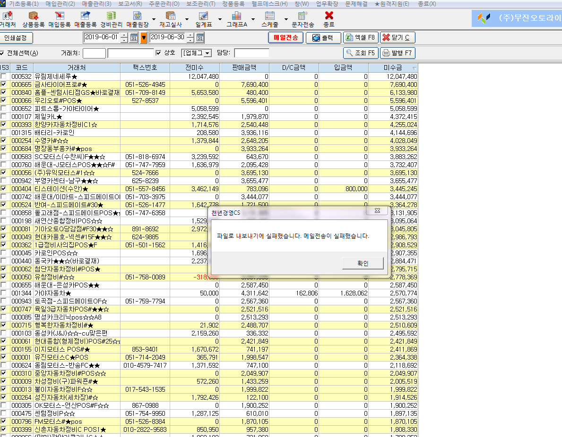562x437 pixels.
Task: Click the 출력 print button
Action: [323, 38]
